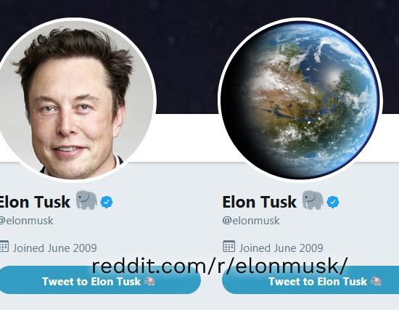This screenshot has width=399, height=310.
Task: Click the calendar icon on the left profile
Action: (x=4, y=246)
